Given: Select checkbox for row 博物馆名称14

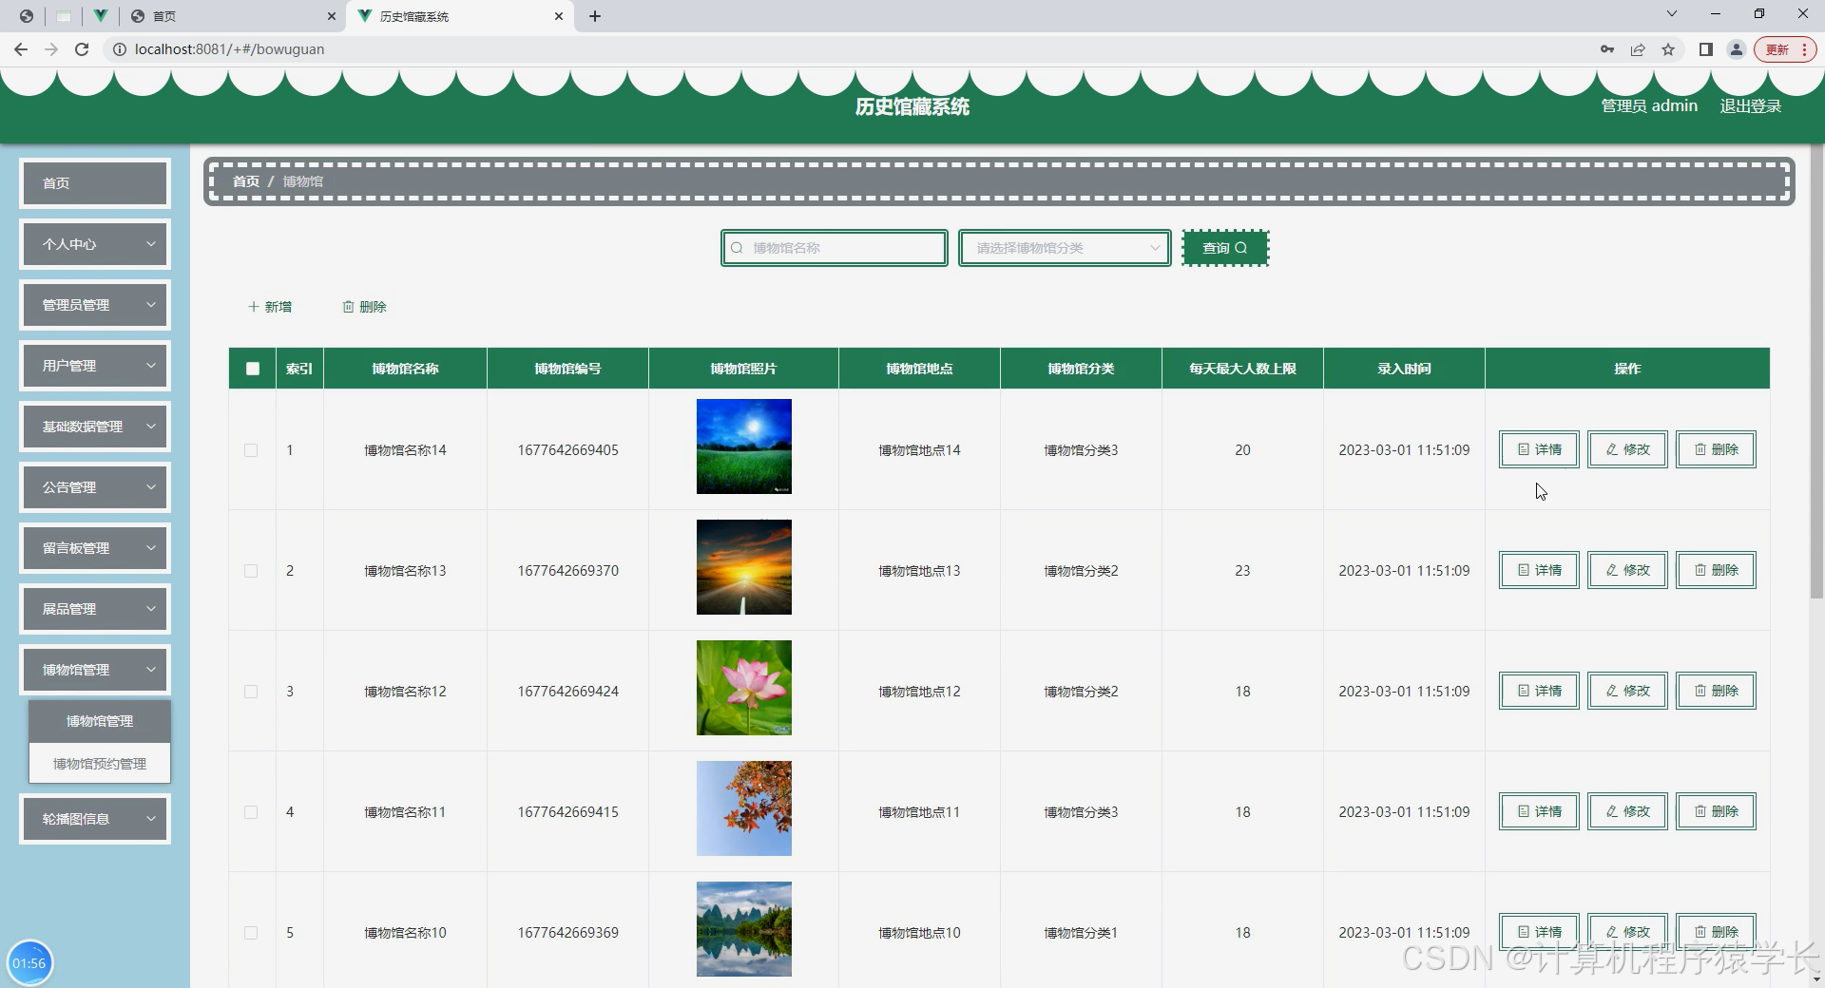Looking at the screenshot, I should pyautogui.click(x=251, y=450).
